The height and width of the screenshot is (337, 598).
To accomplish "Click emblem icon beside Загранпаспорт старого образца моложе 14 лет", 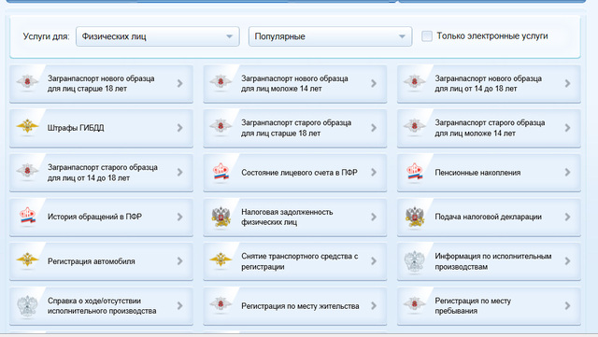I will 415,126.
